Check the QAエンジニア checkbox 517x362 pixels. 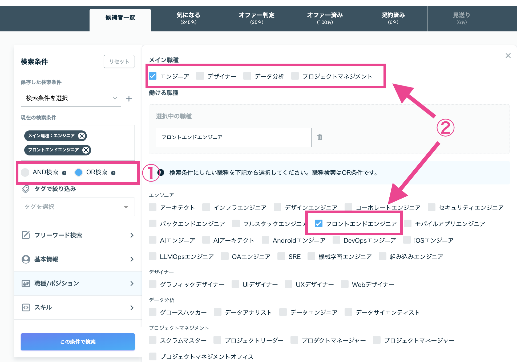(225, 256)
